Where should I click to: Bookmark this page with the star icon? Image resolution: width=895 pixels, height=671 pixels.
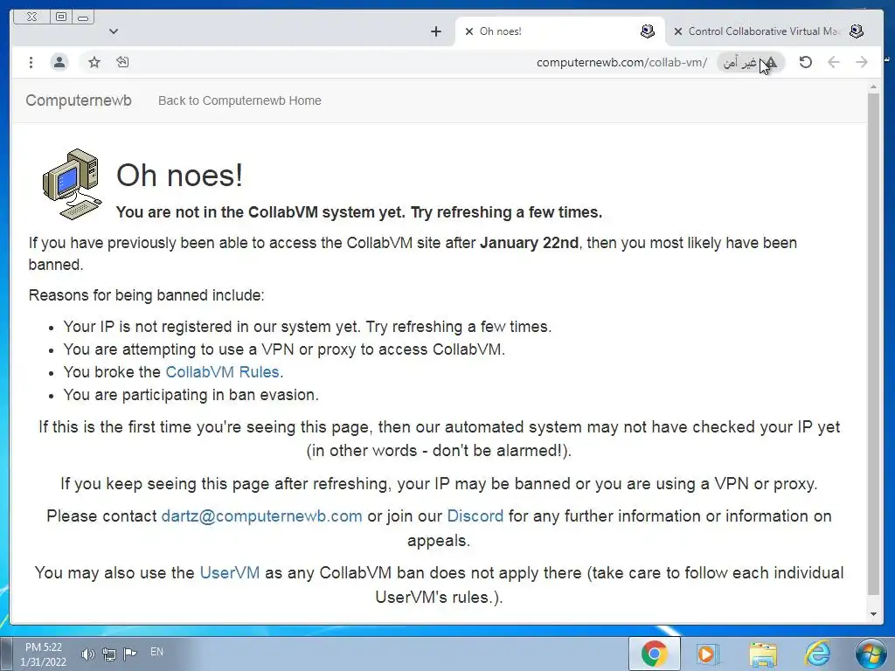click(x=94, y=62)
